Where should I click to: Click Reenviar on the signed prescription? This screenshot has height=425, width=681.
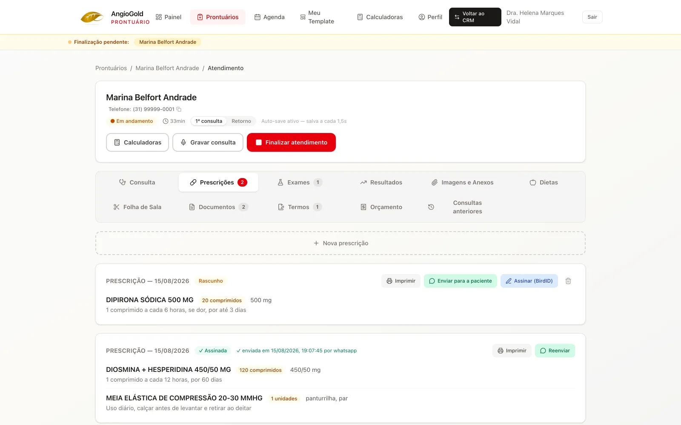(555, 351)
